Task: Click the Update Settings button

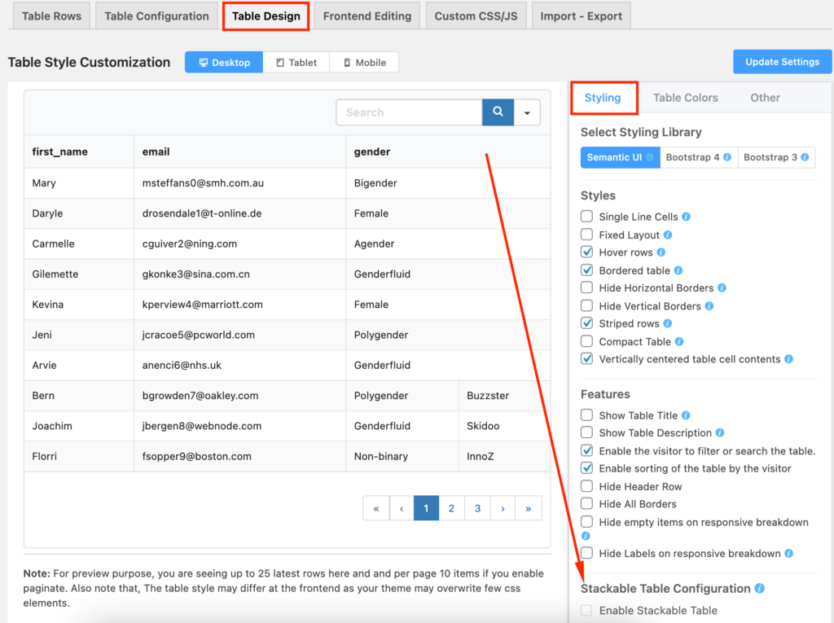Action: click(x=782, y=62)
